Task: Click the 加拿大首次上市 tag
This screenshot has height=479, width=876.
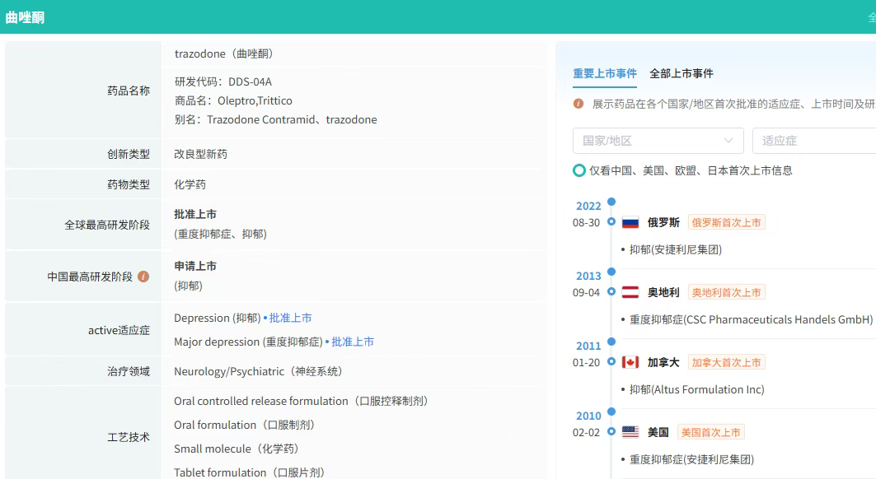Action: (x=726, y=362)
